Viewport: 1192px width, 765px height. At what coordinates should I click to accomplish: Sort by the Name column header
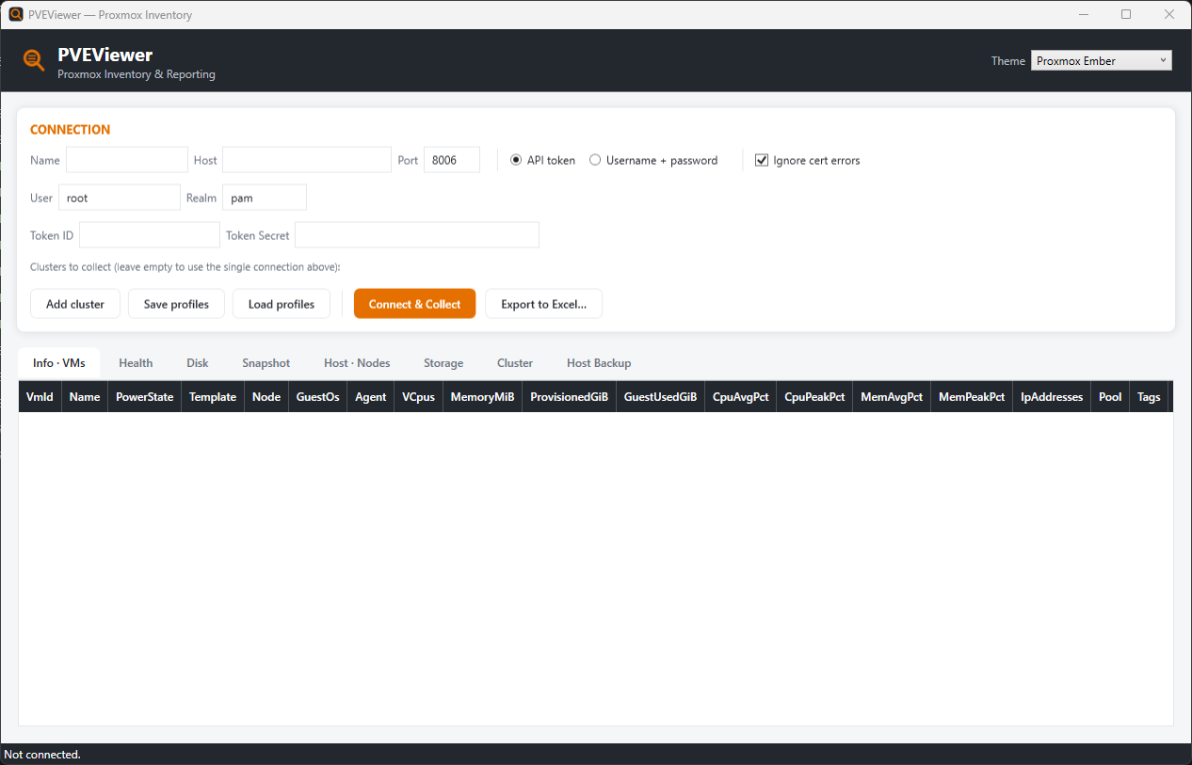85,396
